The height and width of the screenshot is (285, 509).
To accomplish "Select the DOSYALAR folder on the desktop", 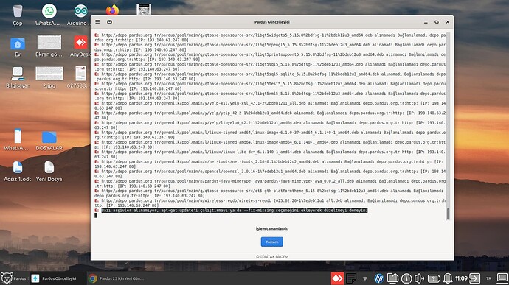I will 49,141.
